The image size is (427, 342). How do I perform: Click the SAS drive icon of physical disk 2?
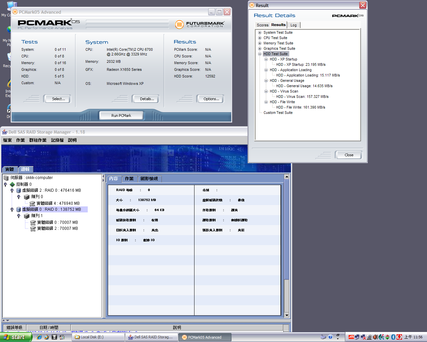coord(33,228)
